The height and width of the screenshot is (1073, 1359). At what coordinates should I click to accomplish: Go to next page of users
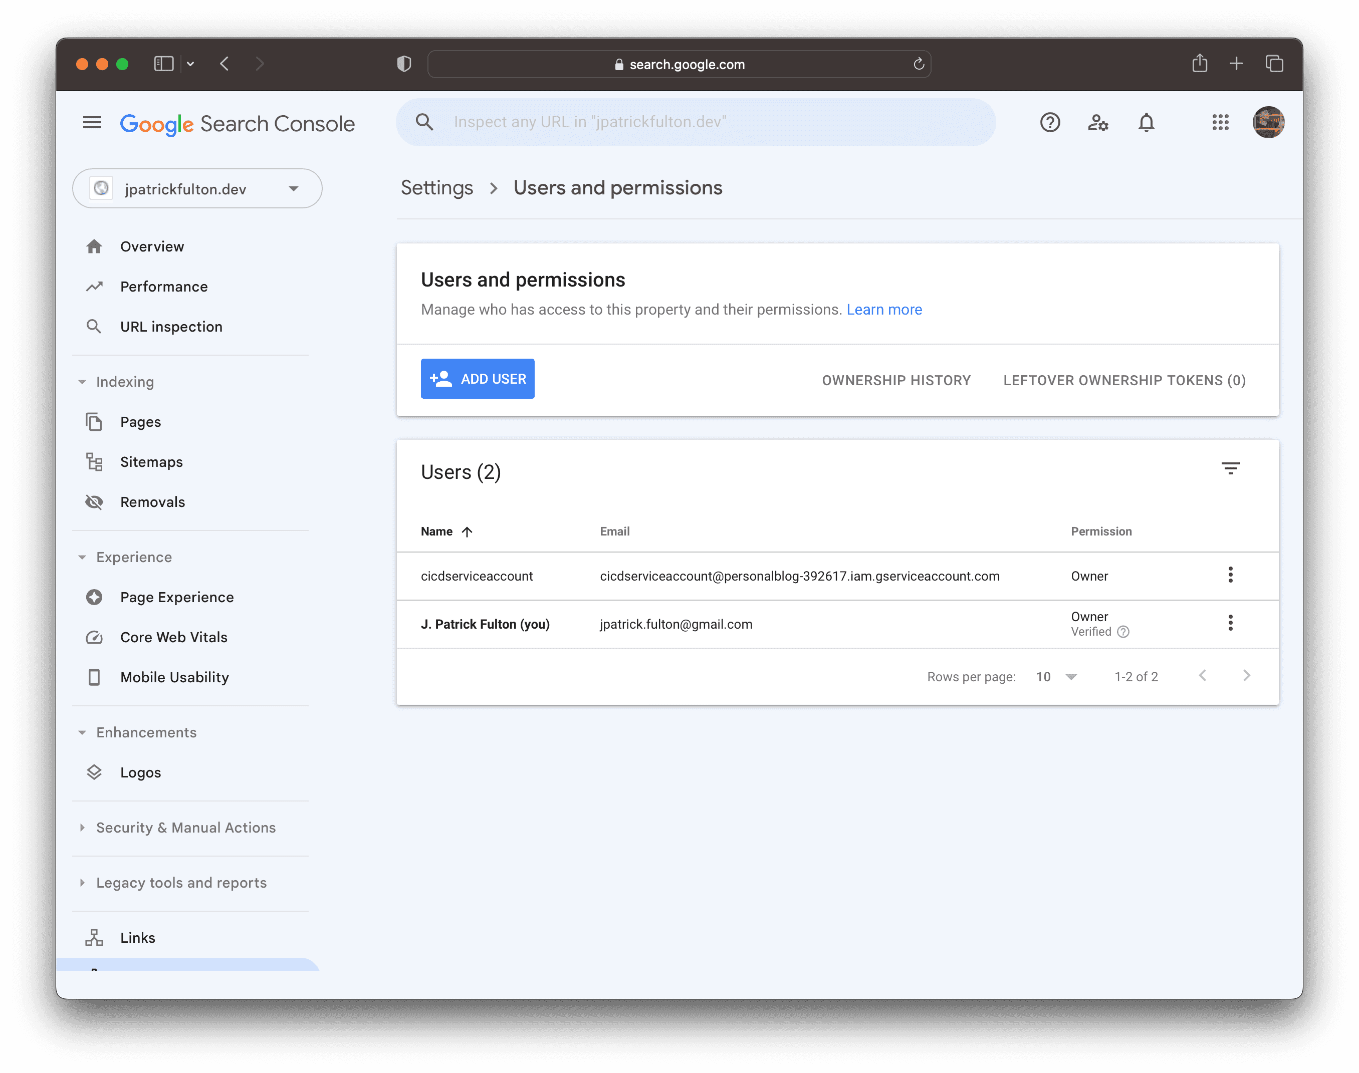(x=1247, y=675)
